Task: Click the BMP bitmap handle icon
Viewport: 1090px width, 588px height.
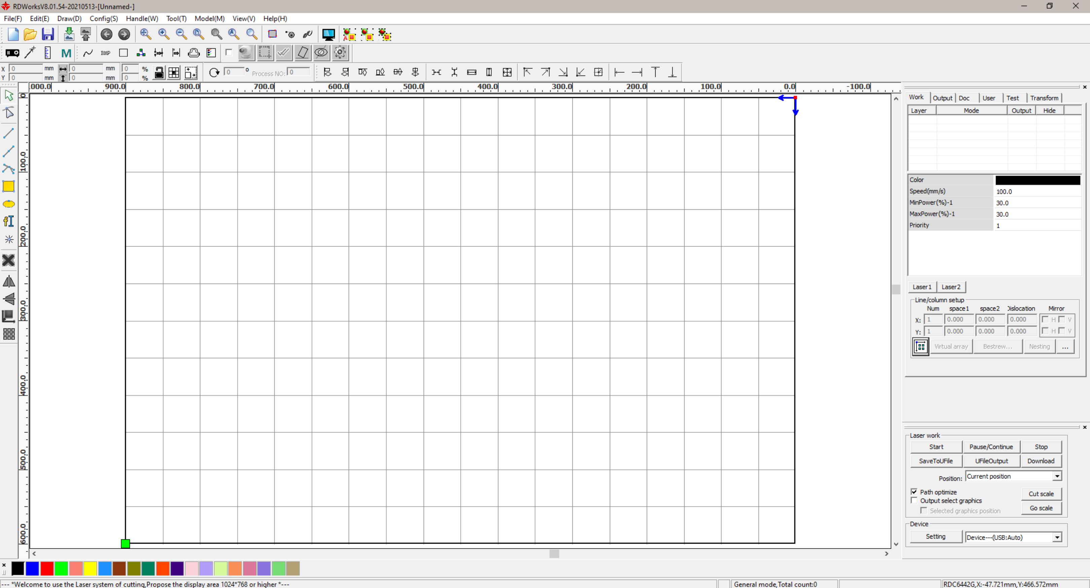Action: tap(105, 53)
